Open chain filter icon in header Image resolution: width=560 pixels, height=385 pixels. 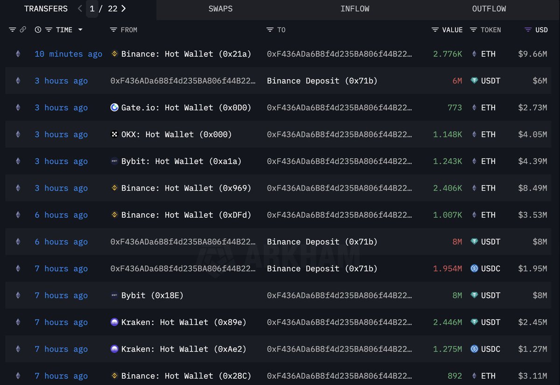(x=12, y=30)
